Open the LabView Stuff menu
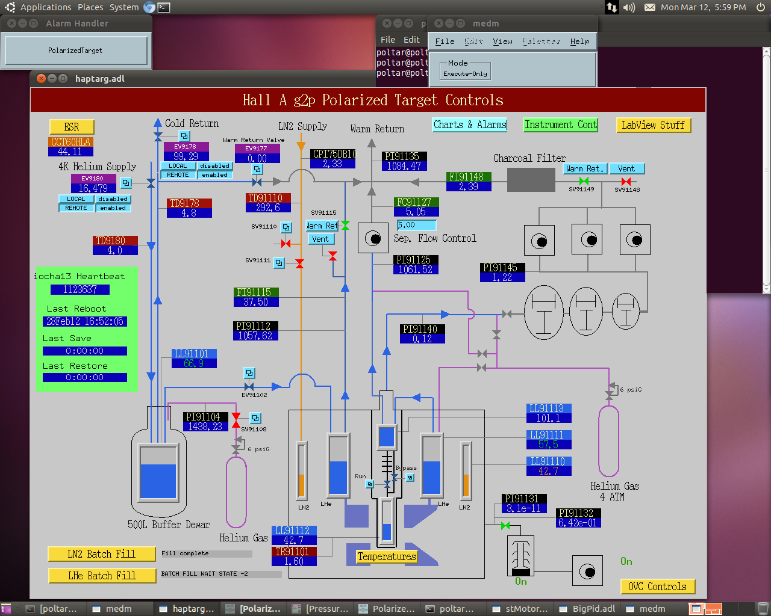Screen dimensions: 771x616 654,125
